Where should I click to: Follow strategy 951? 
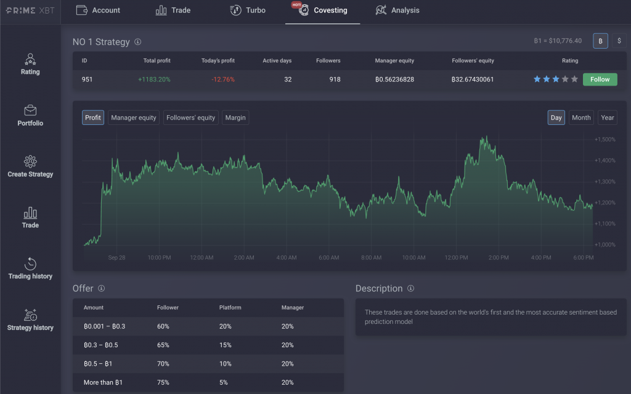[x=600, y=79]
